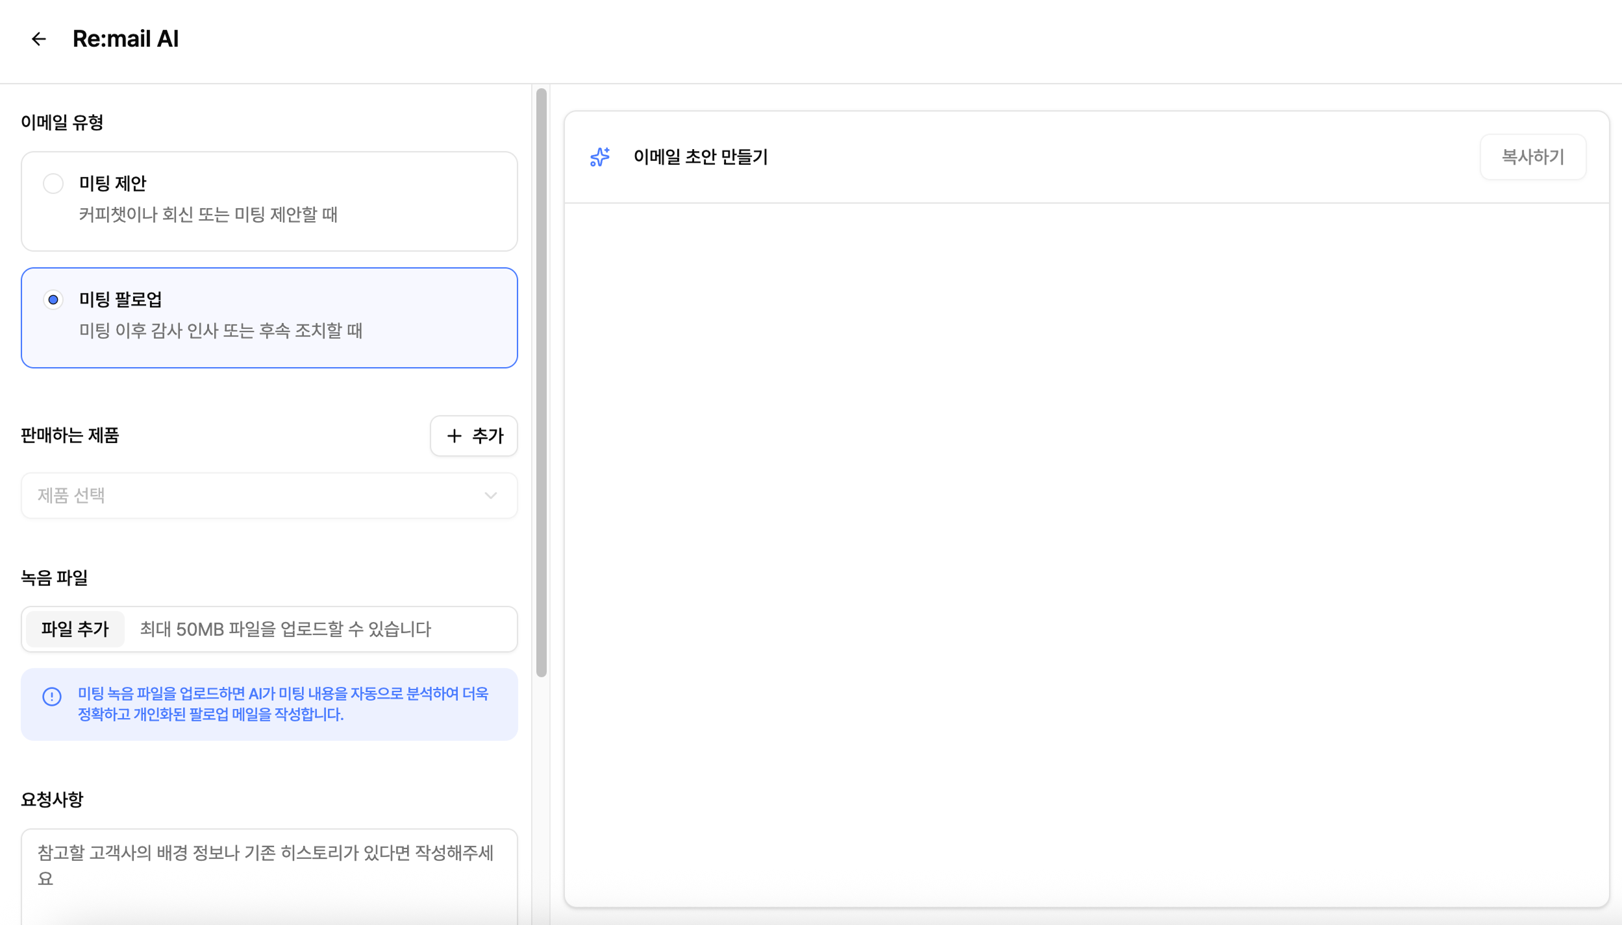
Task: Click the left panel vertical scrollbar
Action: [542, 383]
